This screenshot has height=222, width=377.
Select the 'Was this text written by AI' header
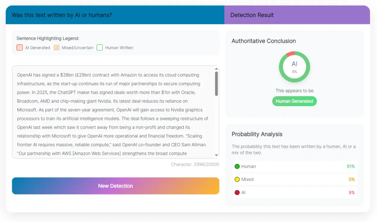62,15
